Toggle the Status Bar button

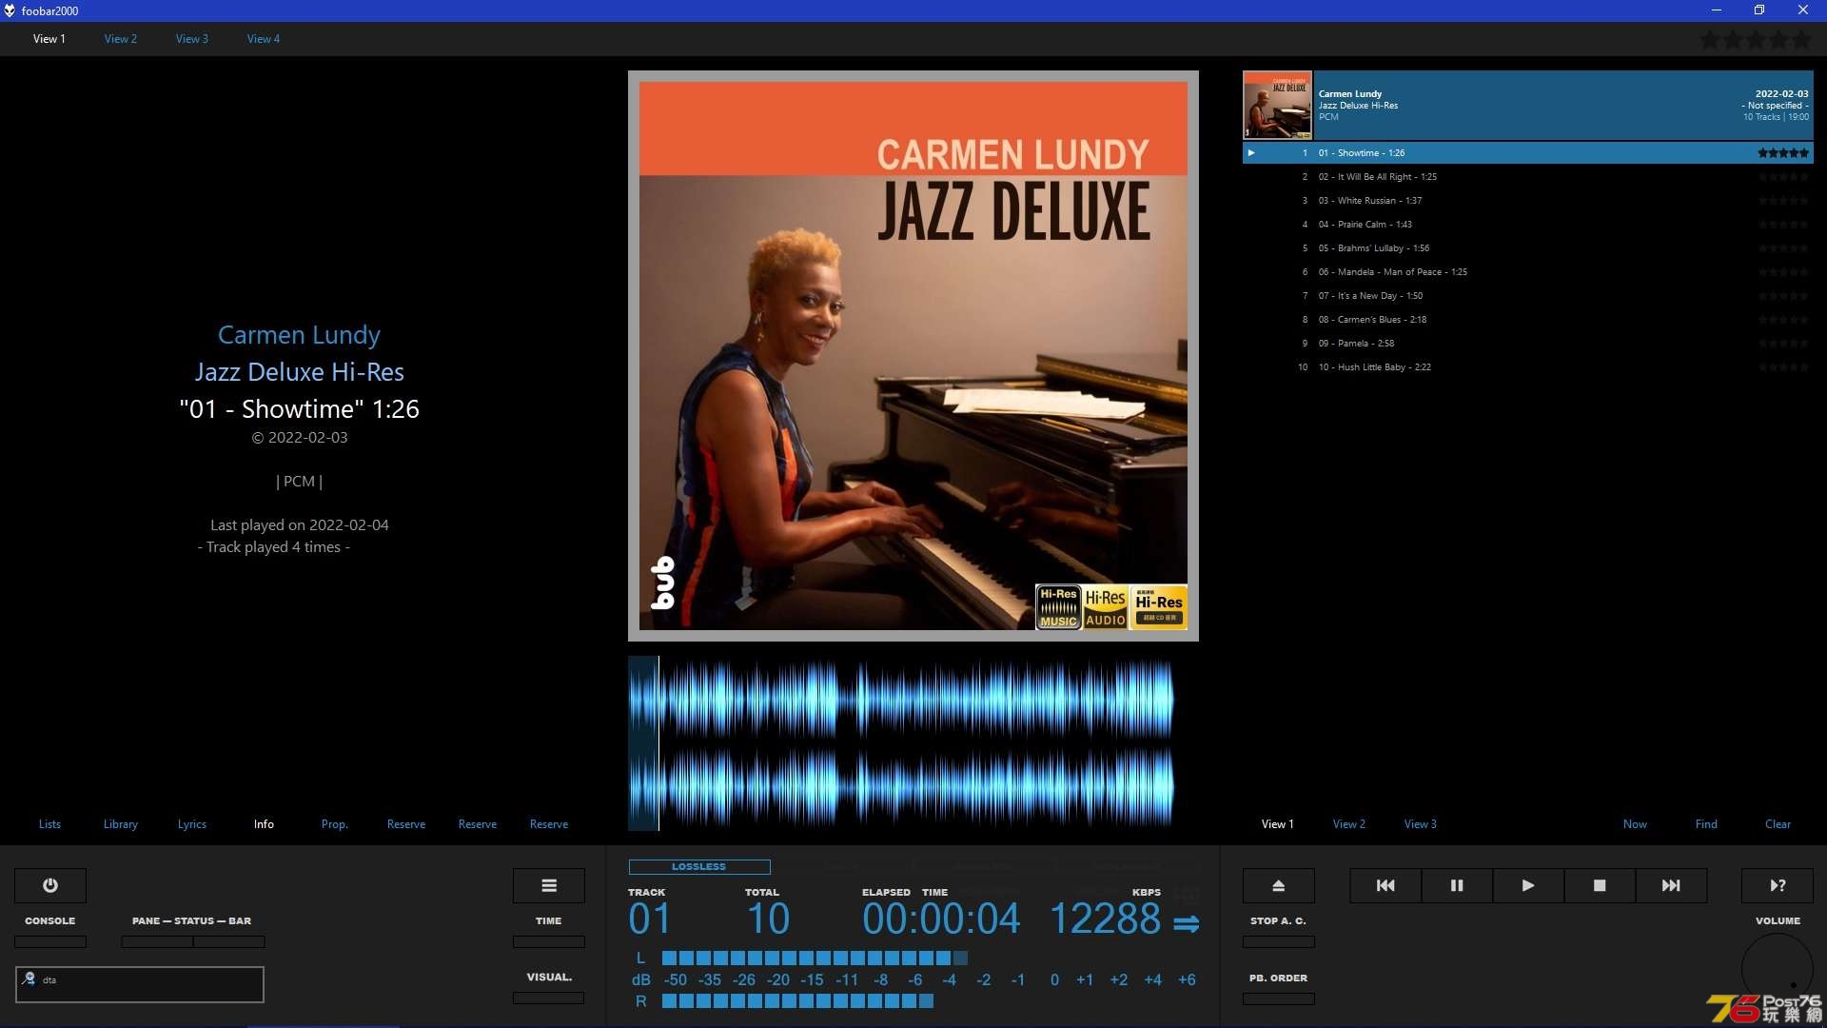[x=229, y=941]
